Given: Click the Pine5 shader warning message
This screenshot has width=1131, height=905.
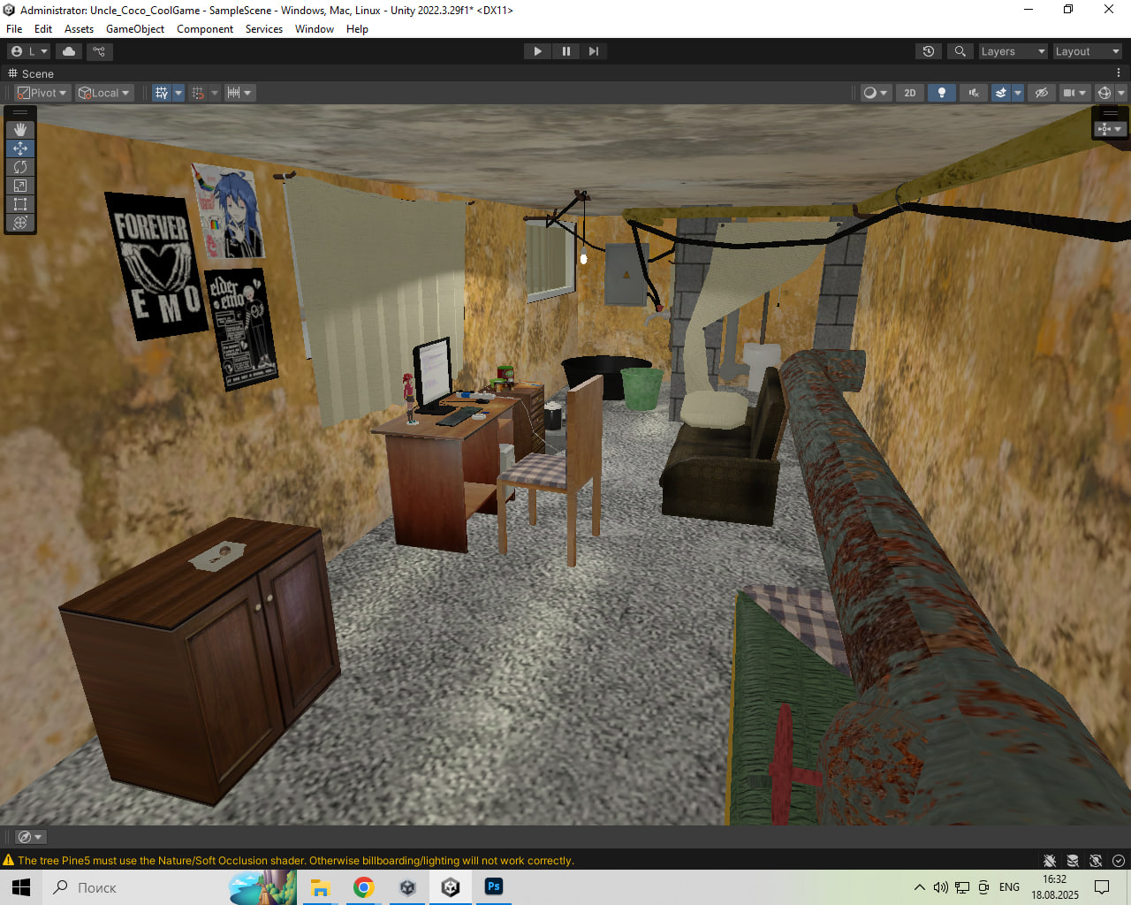Looking at the screenshot, I should tap(295, 860).
